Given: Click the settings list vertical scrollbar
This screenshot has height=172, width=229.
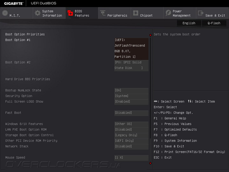Looking at the screenshot, I should click(x=150, y=88).
